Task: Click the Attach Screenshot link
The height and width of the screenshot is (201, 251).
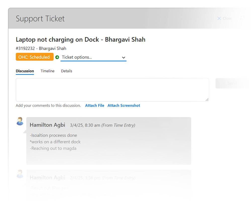Action: click(124, 106)
